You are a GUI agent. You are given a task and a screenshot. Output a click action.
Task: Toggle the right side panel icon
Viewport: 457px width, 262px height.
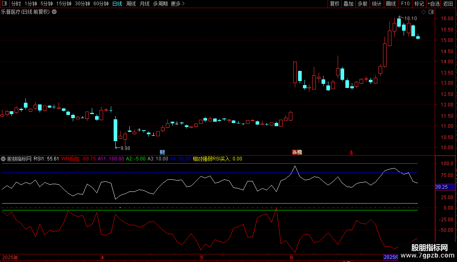coord(431,12)
